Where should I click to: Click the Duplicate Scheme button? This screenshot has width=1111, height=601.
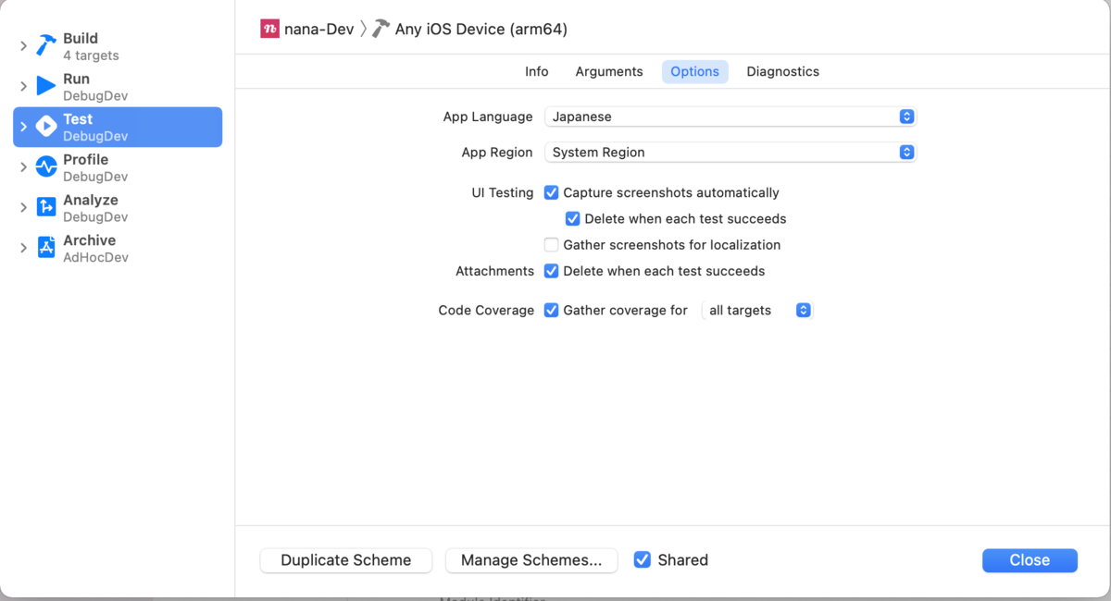(346, 560)
